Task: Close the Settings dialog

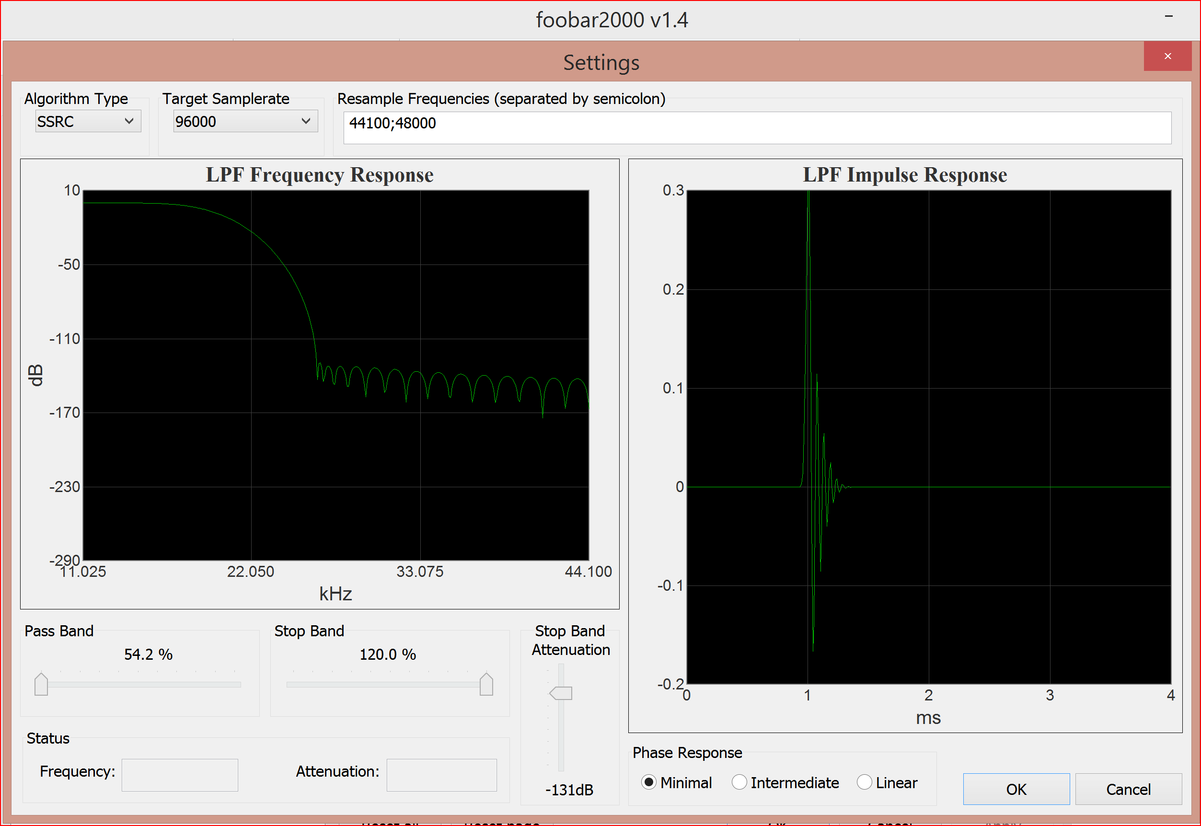Action: tap(1167, 56)
